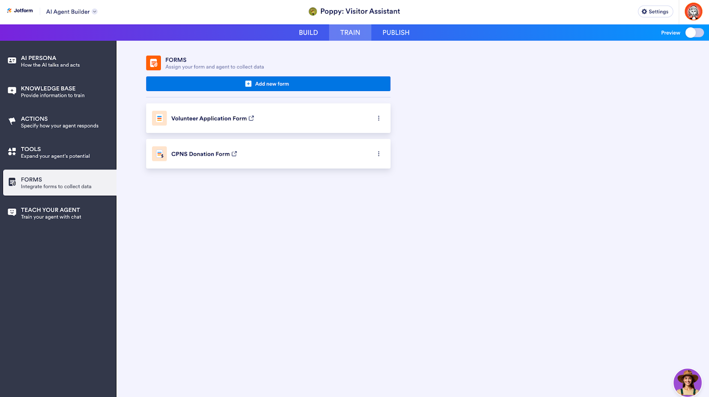This screenshot has height=397, width=709.
Task: Switch to the BUILD tab
Action: 308,33
